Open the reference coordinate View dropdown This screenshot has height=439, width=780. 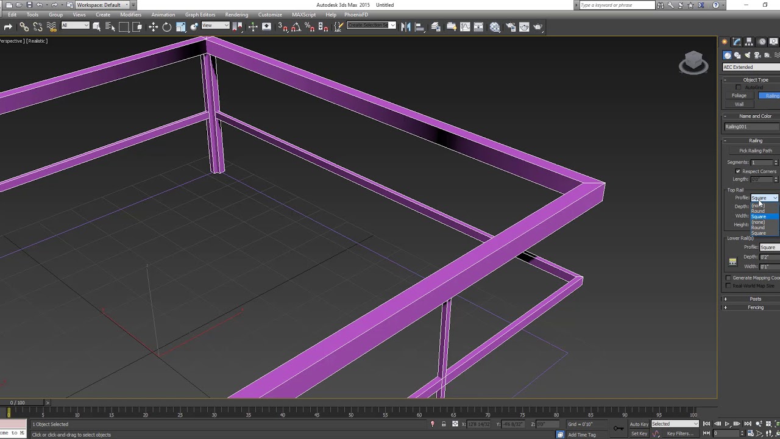pos(215,26)
